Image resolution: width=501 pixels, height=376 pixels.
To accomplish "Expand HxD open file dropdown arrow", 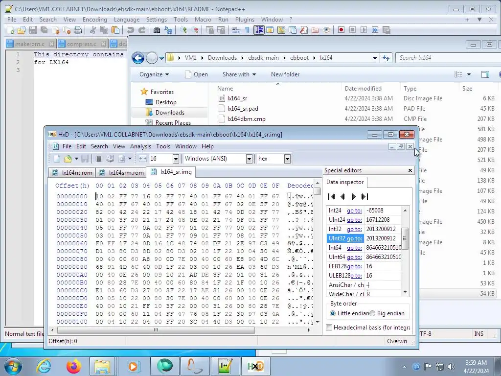I will point(76,159).
